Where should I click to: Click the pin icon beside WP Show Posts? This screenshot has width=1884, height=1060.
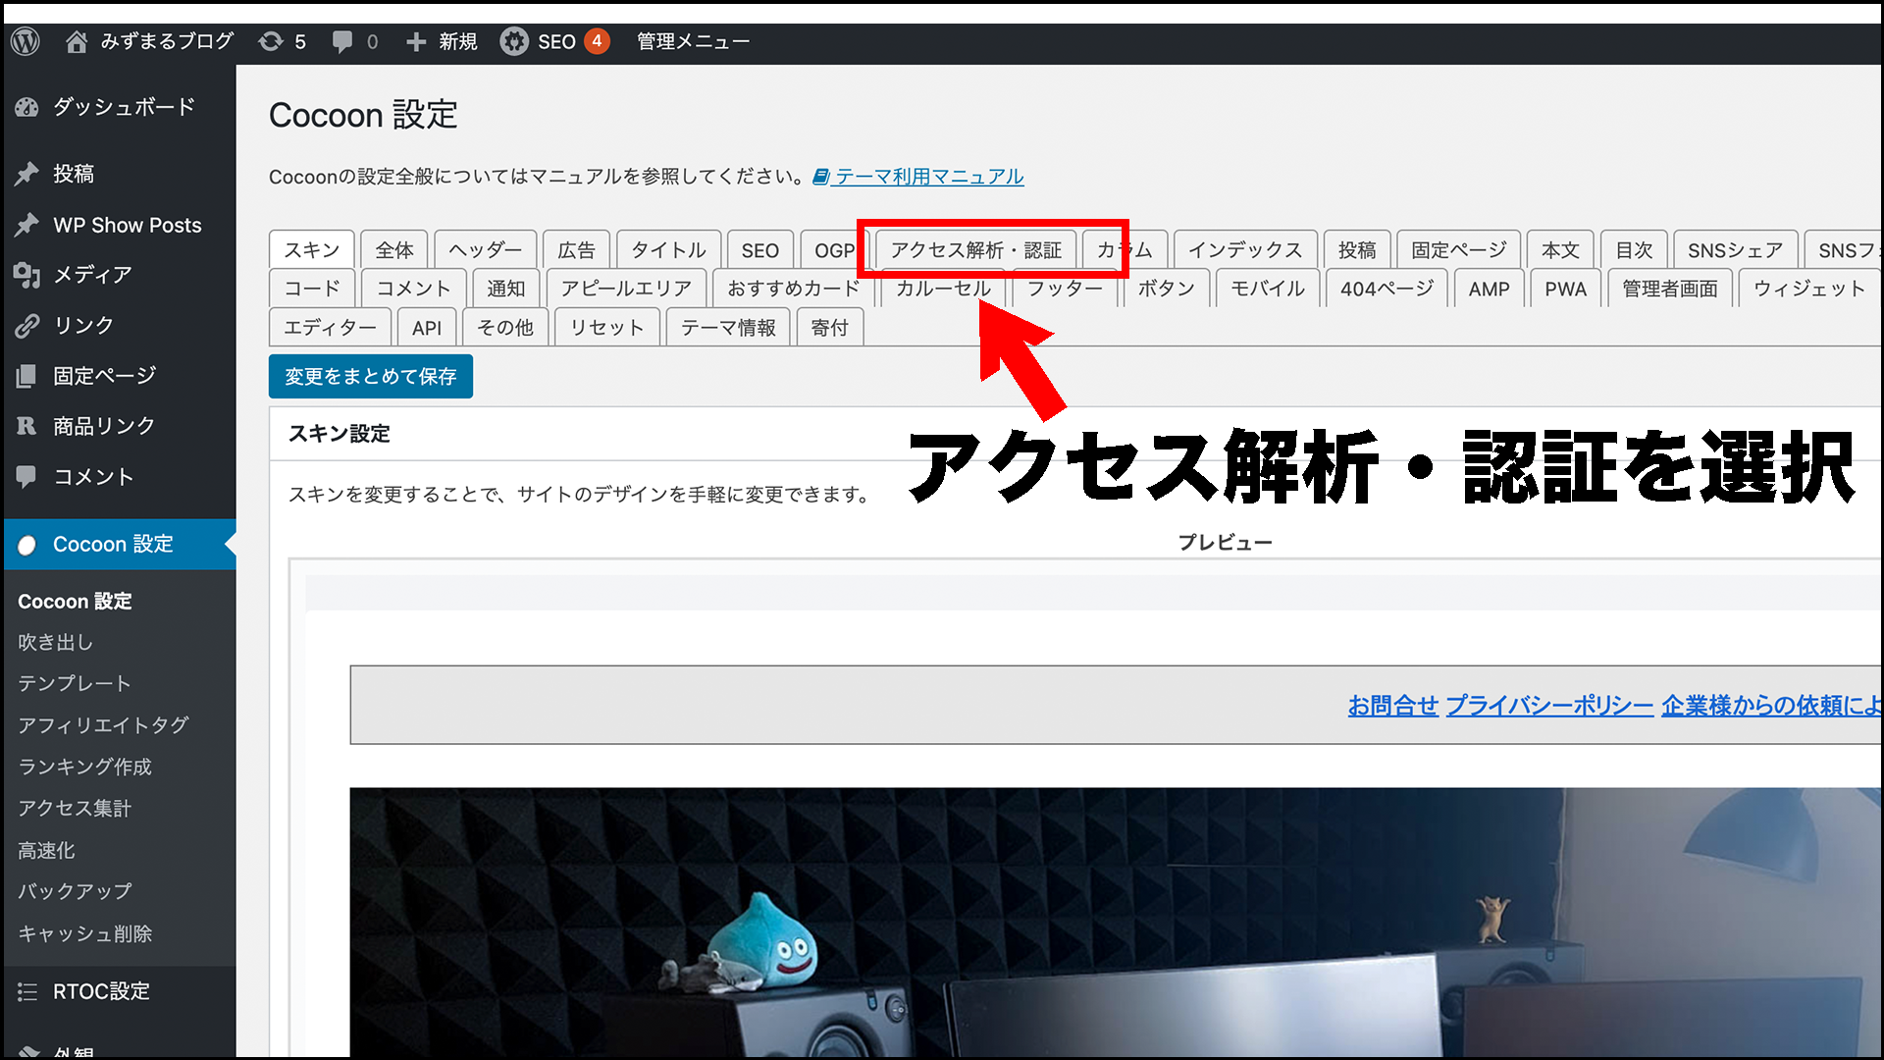click(27, 225)
